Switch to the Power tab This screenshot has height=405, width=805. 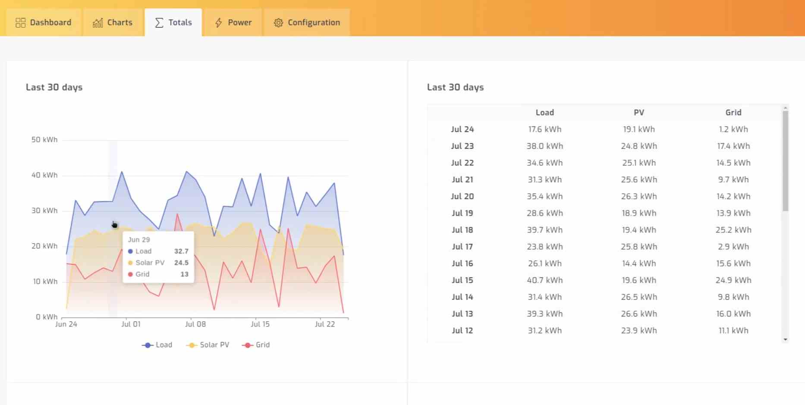(x=233, y=22)
